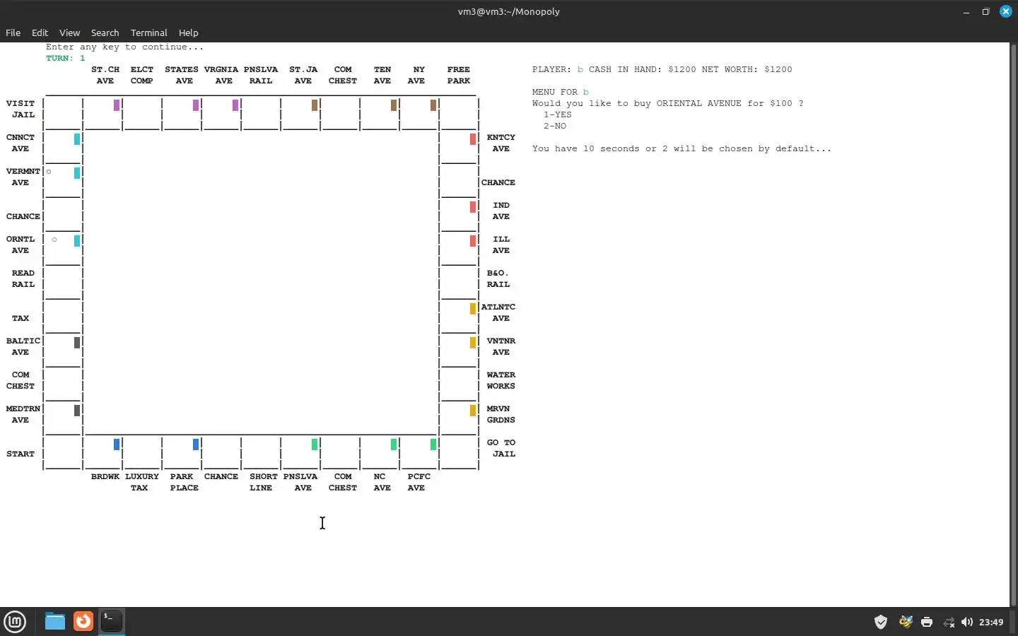Click the cyan swatch on ORNTL AVE
1018x636 pixels.
click(77, 241)
